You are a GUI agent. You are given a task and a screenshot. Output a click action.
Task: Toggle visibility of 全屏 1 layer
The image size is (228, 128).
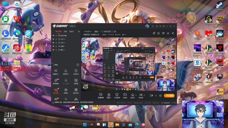tap(54, 46)
